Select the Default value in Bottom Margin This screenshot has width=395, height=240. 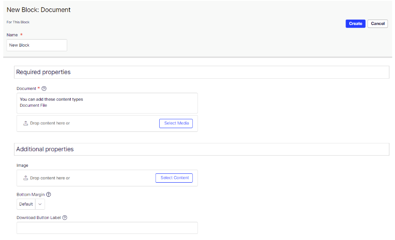tap(26, 204)
